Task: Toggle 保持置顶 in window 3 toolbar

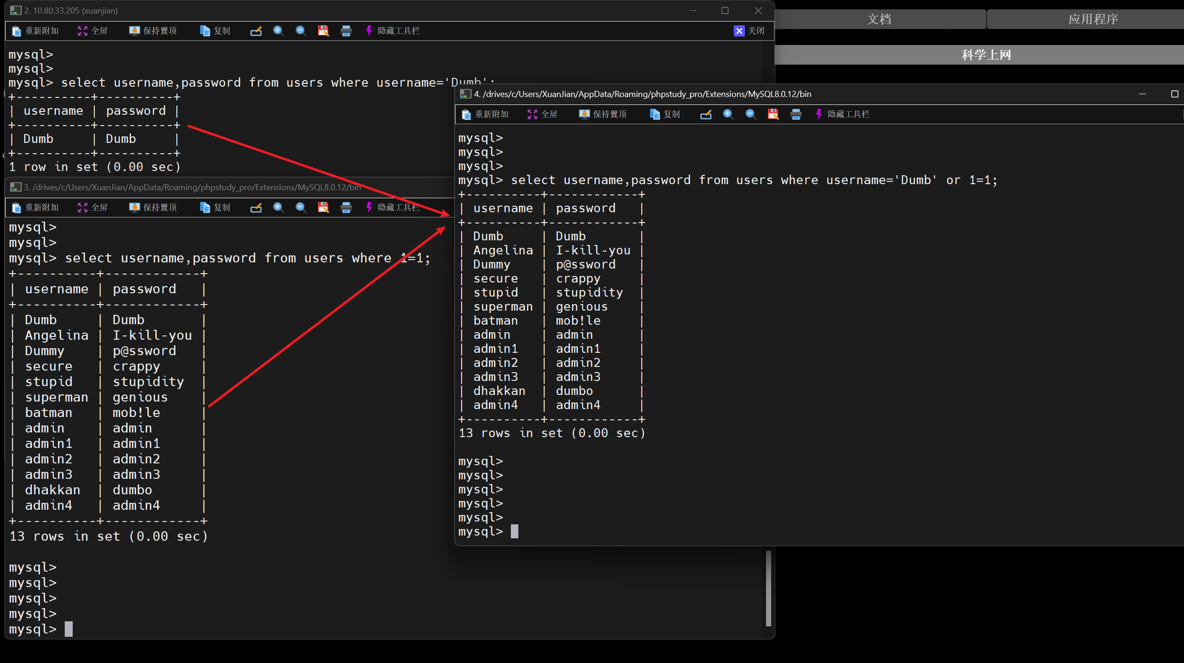Action: 153,208
